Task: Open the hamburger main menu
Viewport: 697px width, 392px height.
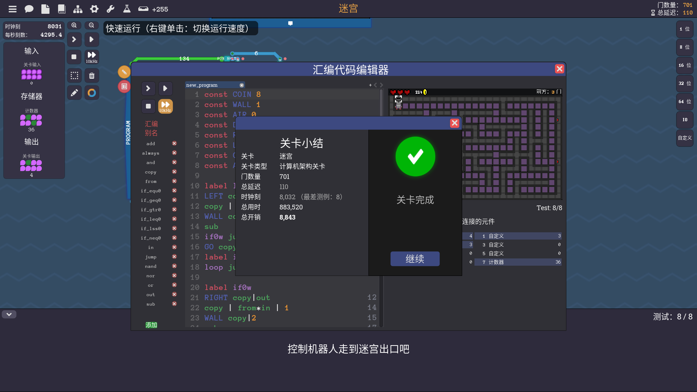Action: click(13, 9)
